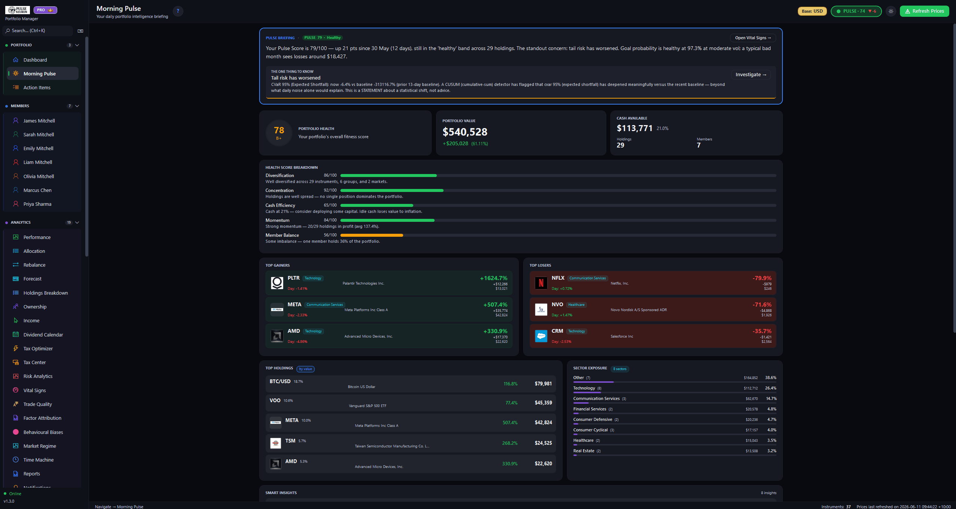Viewport: 956px width, 509px height.
Task: Click the PULSE 74 status pill
Action: [x=856, y=11]
